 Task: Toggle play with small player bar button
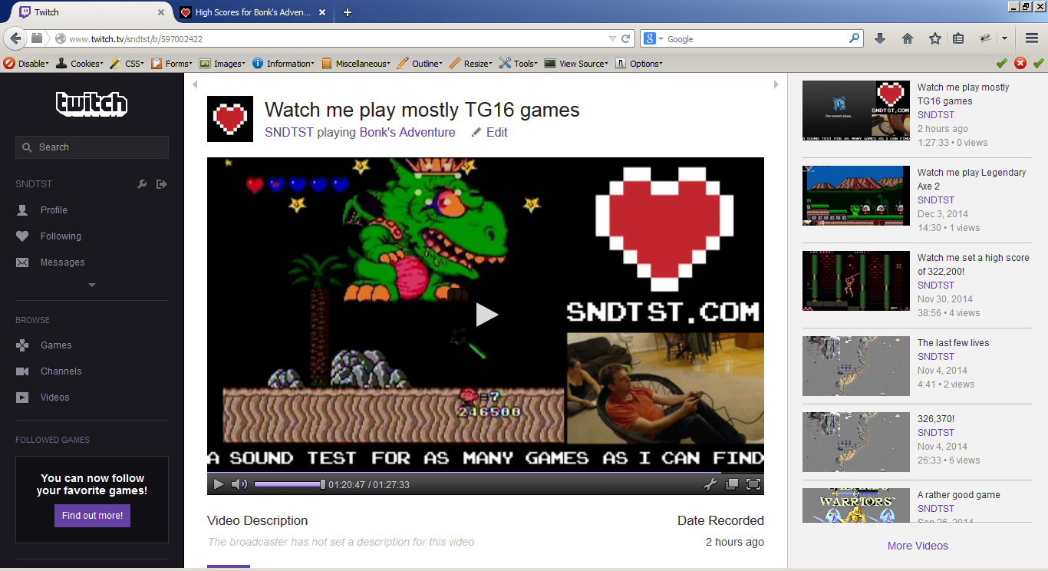pyautogui.click(x=219, y=484)
